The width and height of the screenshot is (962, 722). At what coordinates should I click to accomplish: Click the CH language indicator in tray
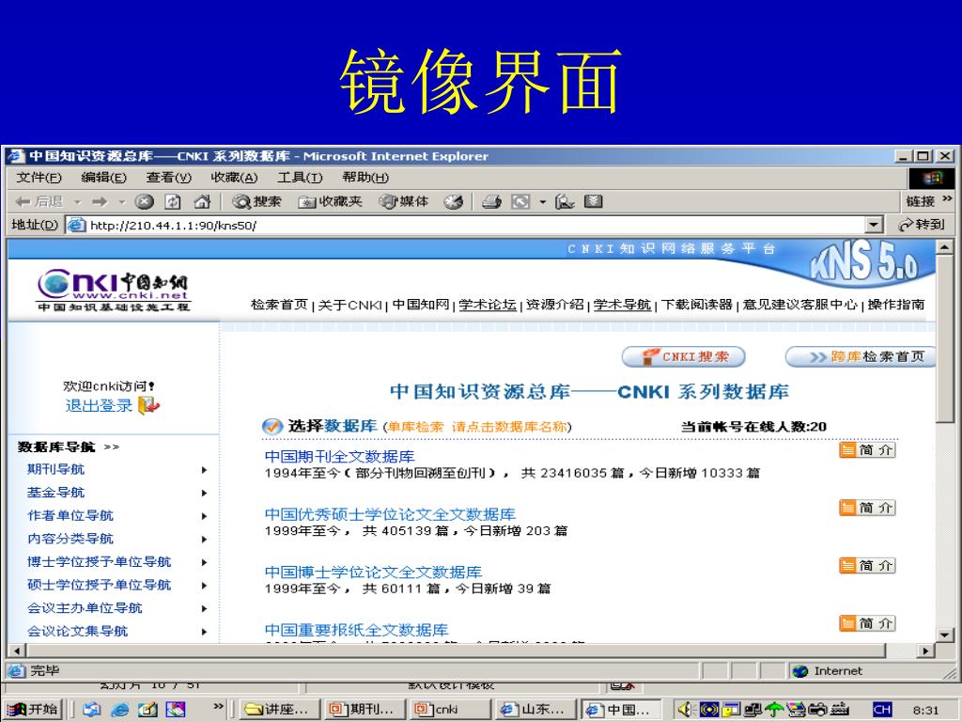coord(881,710)
